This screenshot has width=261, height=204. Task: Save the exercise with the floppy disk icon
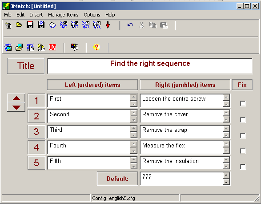coord(30,25)
